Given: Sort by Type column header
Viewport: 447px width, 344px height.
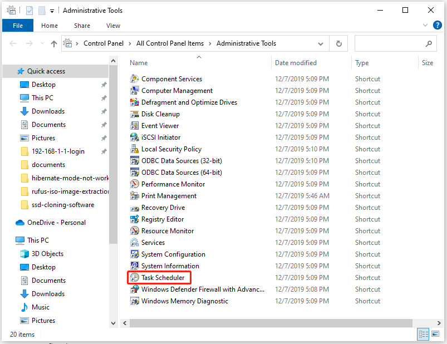Looking at the screenshot, I should (x=362, y=63).
